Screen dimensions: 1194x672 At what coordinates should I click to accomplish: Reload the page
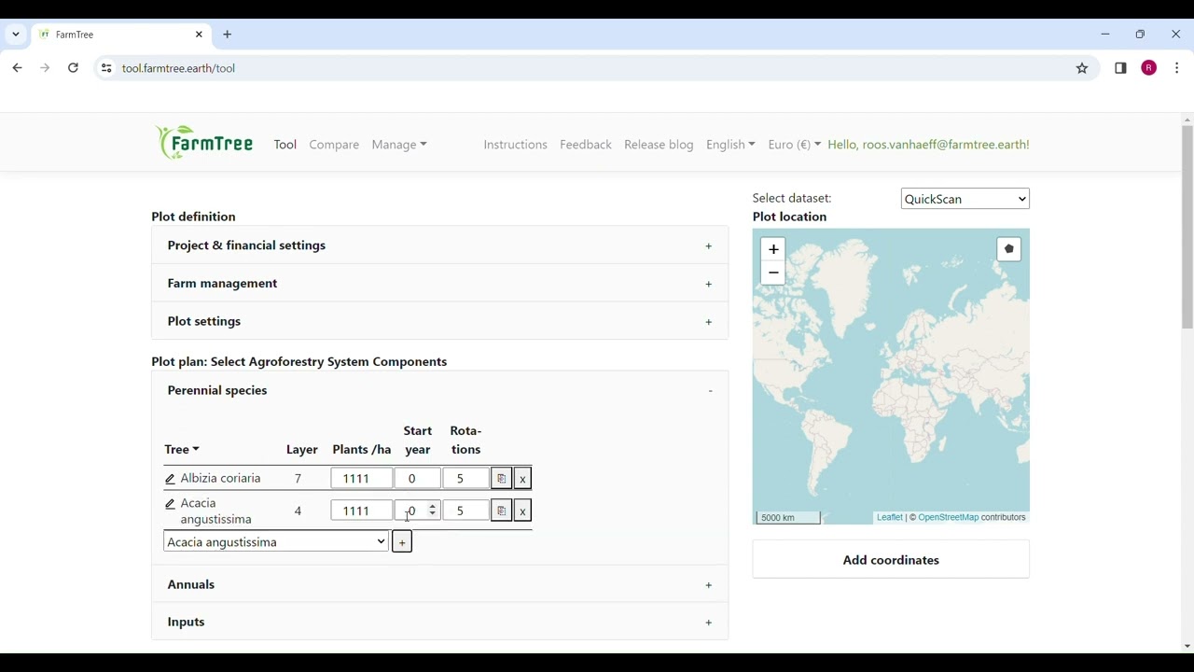pyautogui.click(x=73, y=68)
